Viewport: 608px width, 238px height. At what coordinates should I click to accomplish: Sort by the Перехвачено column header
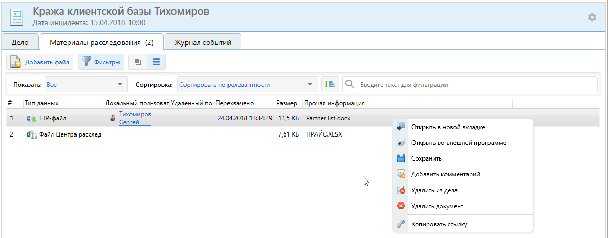coord(245,103)
